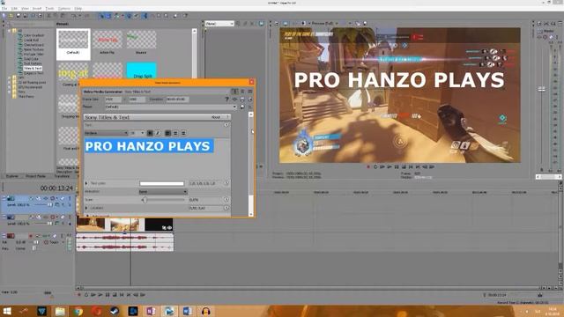
Task: Open the Options menu
Action: tap(64, 8)
